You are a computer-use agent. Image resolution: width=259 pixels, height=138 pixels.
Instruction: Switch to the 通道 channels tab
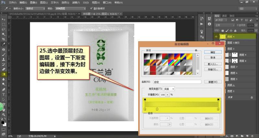[224, 16]
